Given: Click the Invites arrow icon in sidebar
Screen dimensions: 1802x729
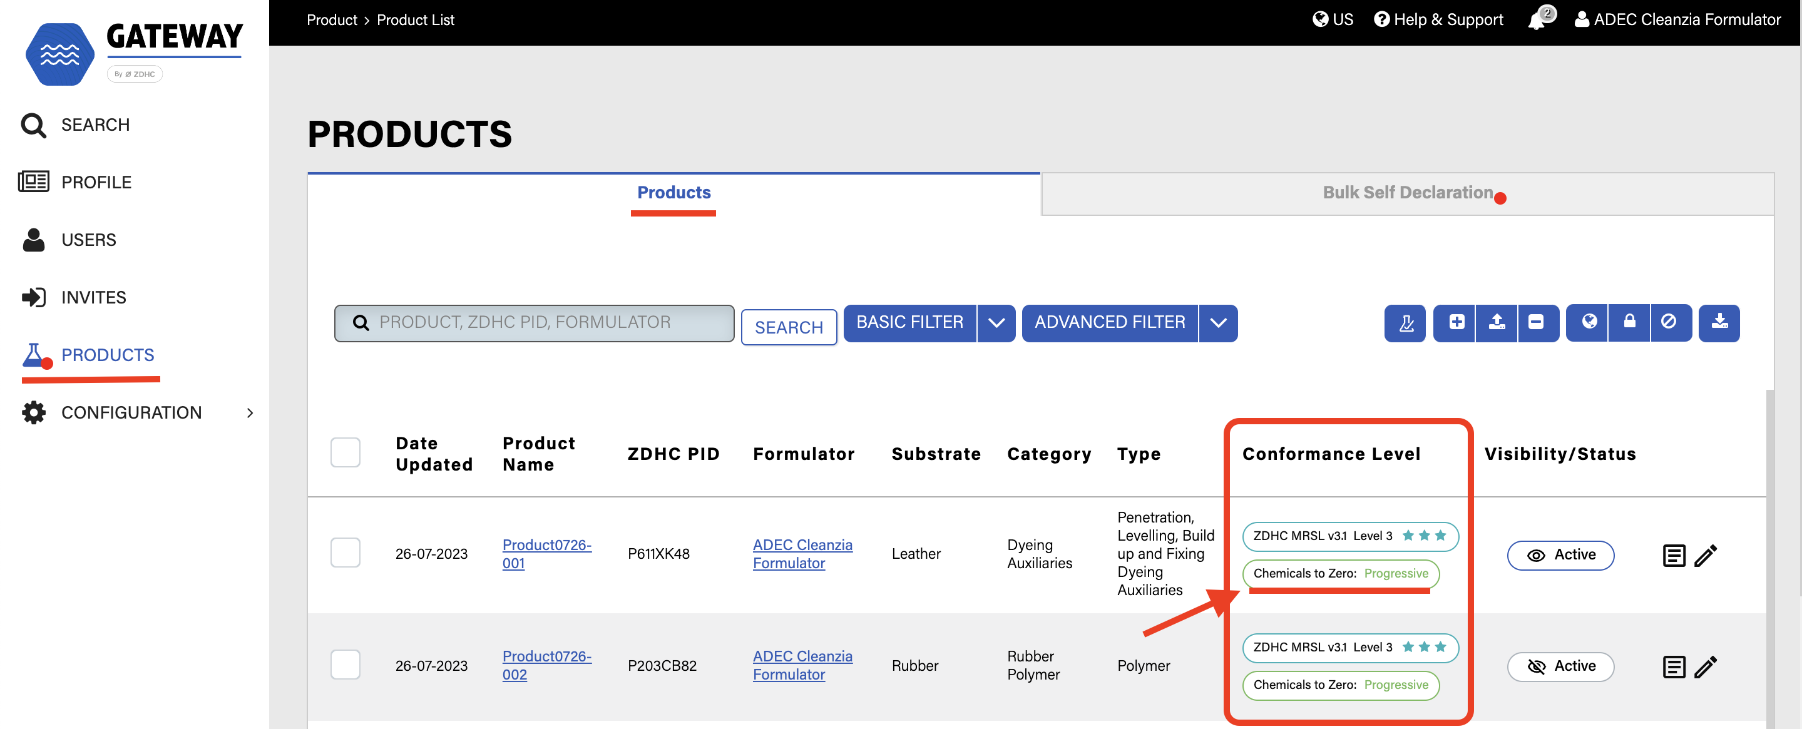Looking at the screenshot, I should point(33,297).
